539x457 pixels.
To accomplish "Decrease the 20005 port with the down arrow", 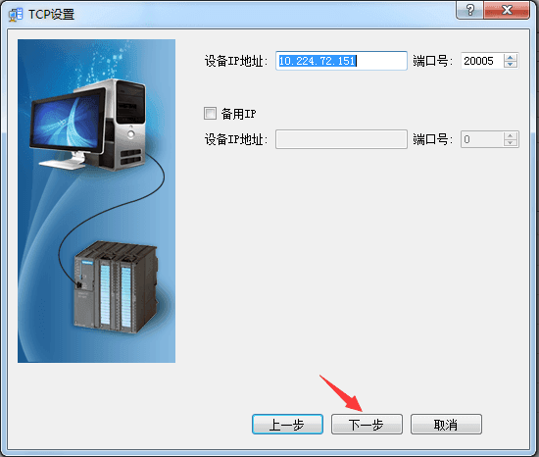I will pos(511,65).
